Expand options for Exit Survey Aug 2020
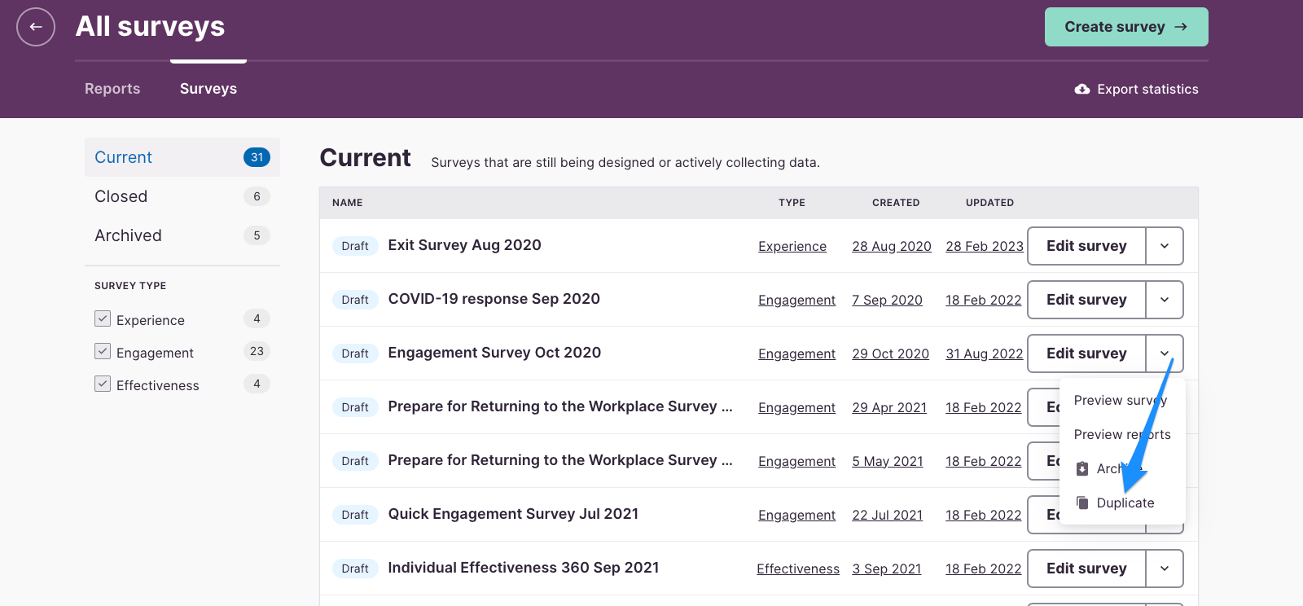 [1165, 246]
